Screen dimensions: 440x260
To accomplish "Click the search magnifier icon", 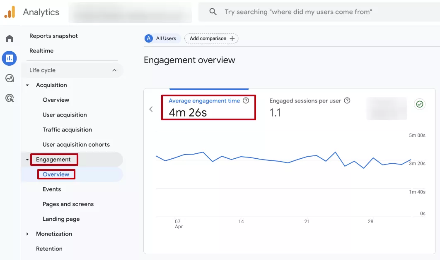I will pyautogui.click(x=213, y=12).
